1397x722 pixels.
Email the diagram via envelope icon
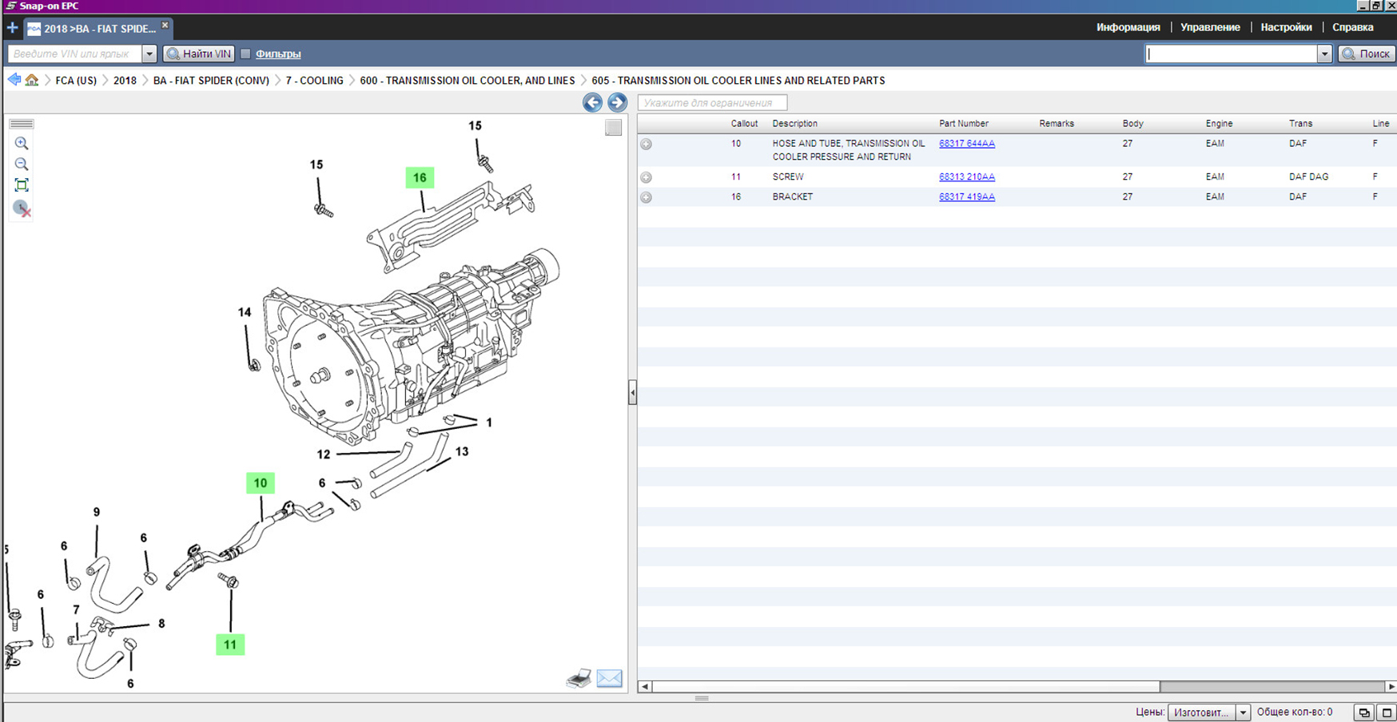(609, 679)
